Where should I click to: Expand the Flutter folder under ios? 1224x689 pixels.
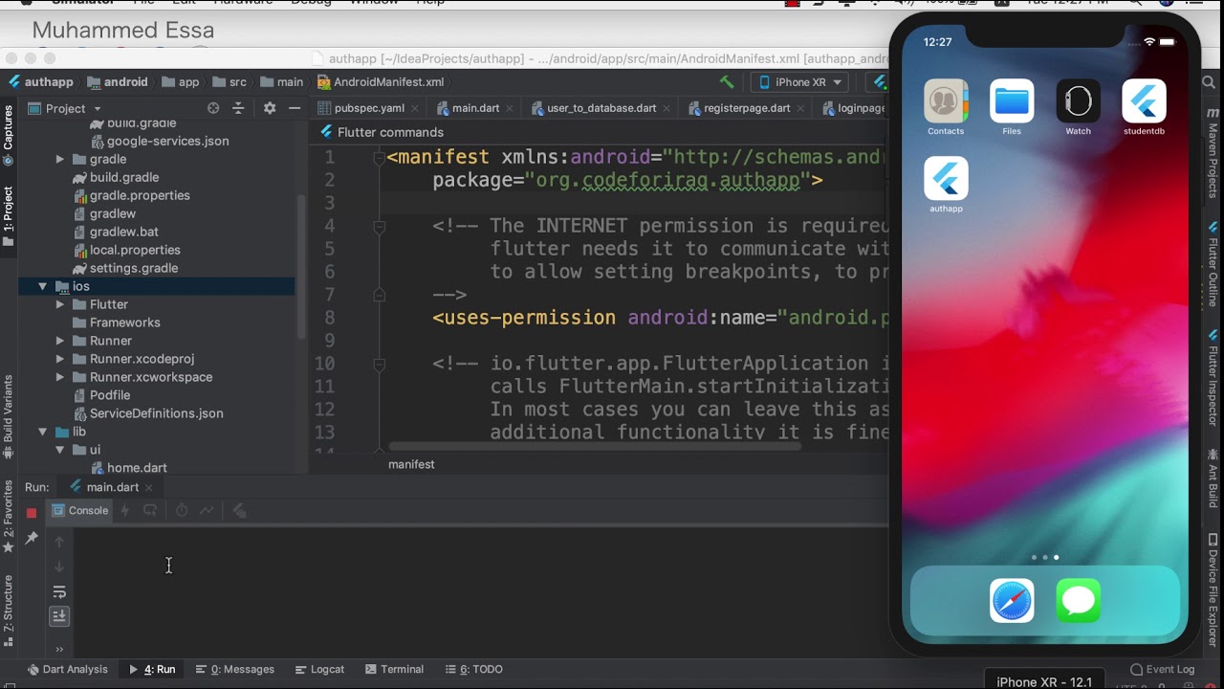tap(60, 304)
